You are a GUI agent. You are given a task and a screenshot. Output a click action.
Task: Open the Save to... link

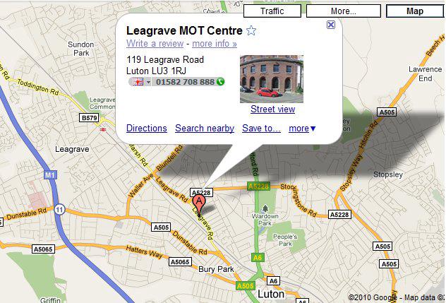(261, 129)
